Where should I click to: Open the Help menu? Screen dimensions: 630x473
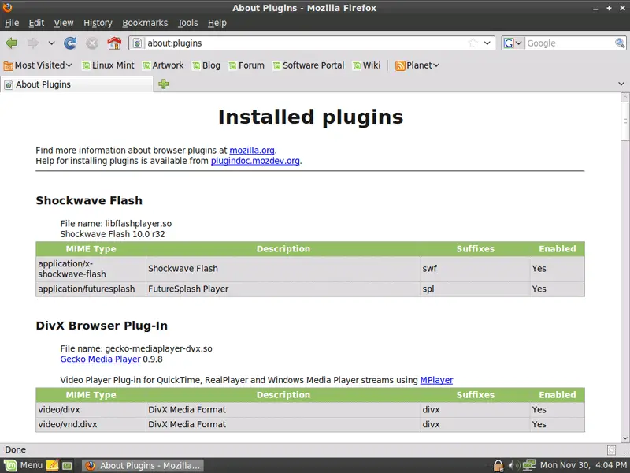click(217, 23)
